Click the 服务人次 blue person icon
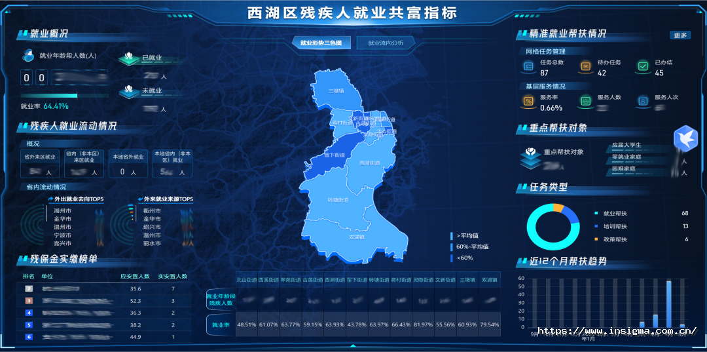This screenshot has height=352, width=707. (x=643, y=102)
